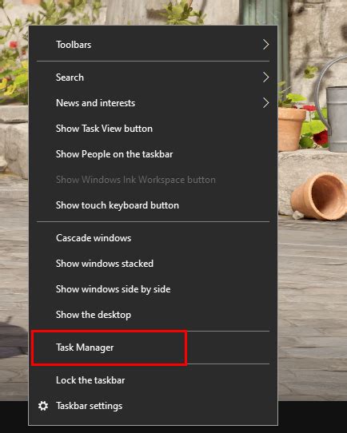Screen dimensions: 347x433
Task: Open News and interests menu item
Action: click(x=153, y=103)
